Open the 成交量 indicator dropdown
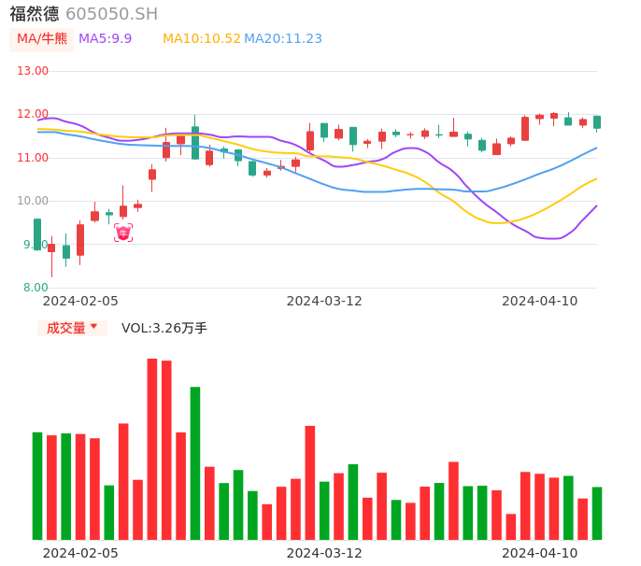The height and width of the screenshot is (566, 641). coord(72,328)
